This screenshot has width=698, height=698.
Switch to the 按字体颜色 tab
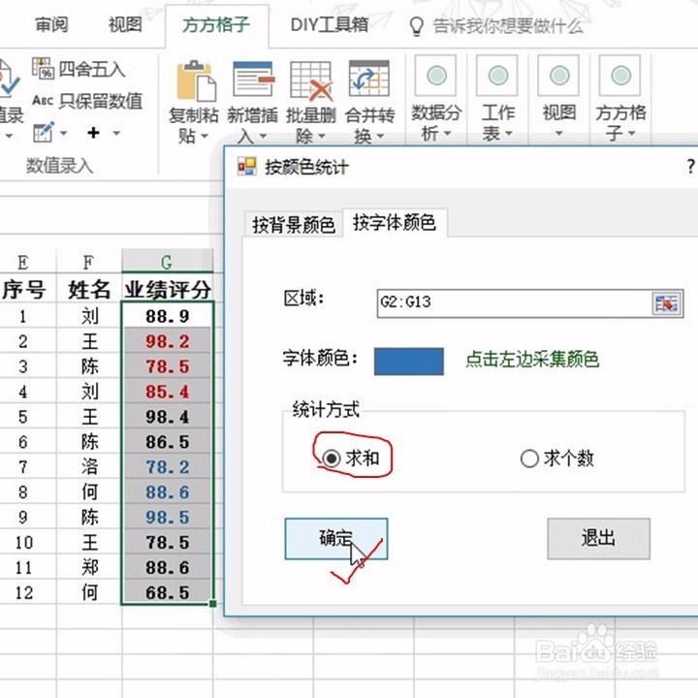pos(395,222)
